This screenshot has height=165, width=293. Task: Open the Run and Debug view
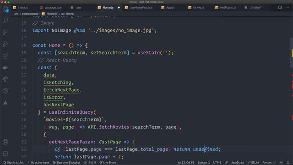coord(5,44)
